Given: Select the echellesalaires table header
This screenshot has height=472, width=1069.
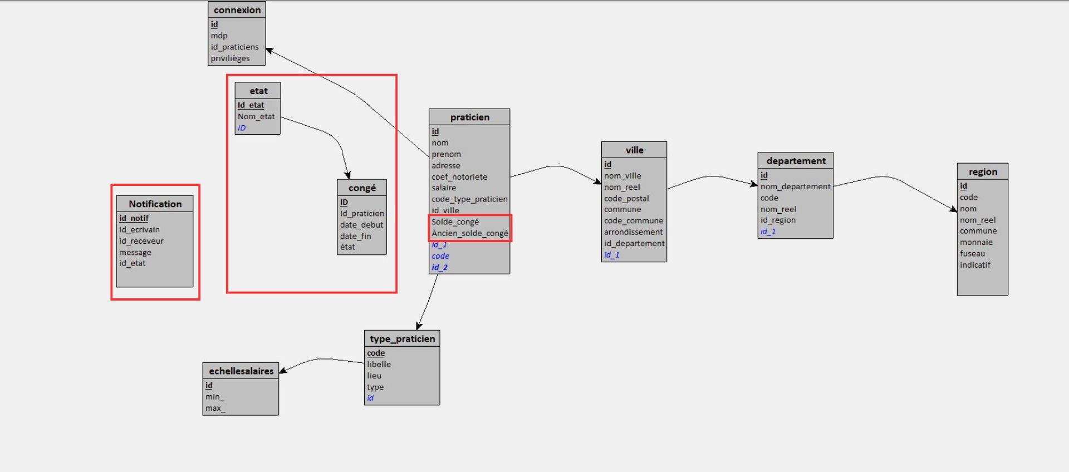Looking at the screenshot, I should coord(241,371).
